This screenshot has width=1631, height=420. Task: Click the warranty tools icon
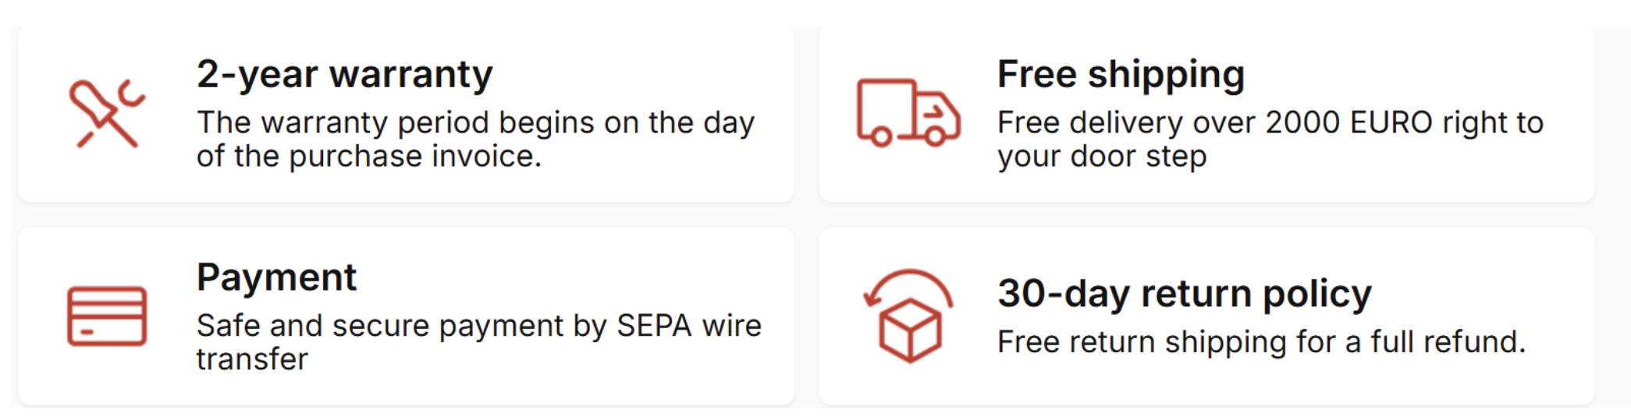(x=107, y=114)
